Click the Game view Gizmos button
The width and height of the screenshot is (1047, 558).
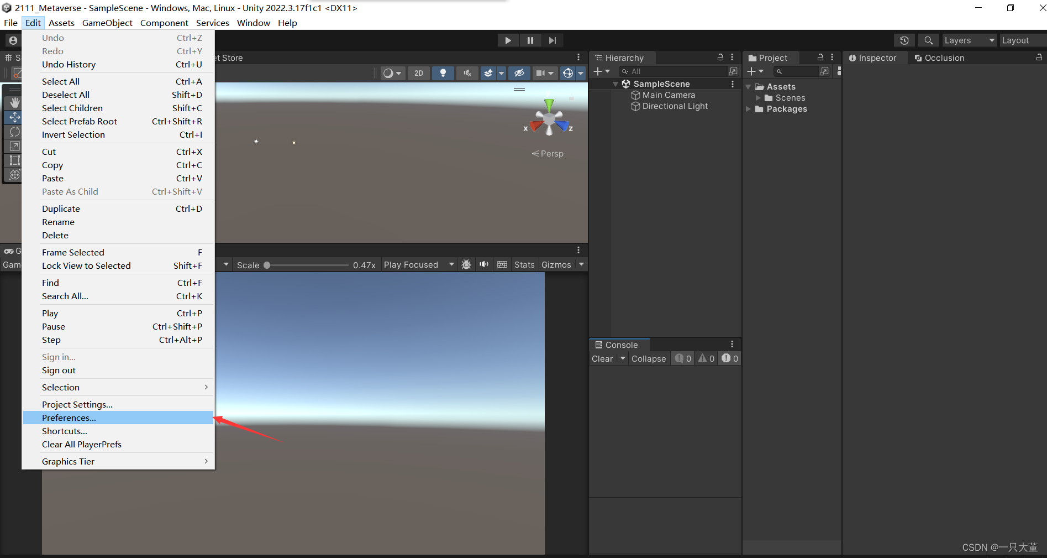[556, 265]
